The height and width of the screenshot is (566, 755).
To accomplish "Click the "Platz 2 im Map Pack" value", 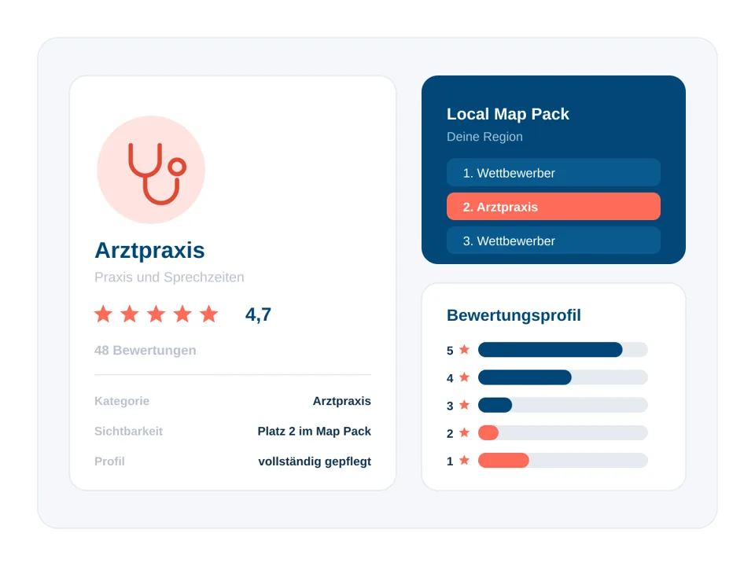I will [x=315, y=432].
